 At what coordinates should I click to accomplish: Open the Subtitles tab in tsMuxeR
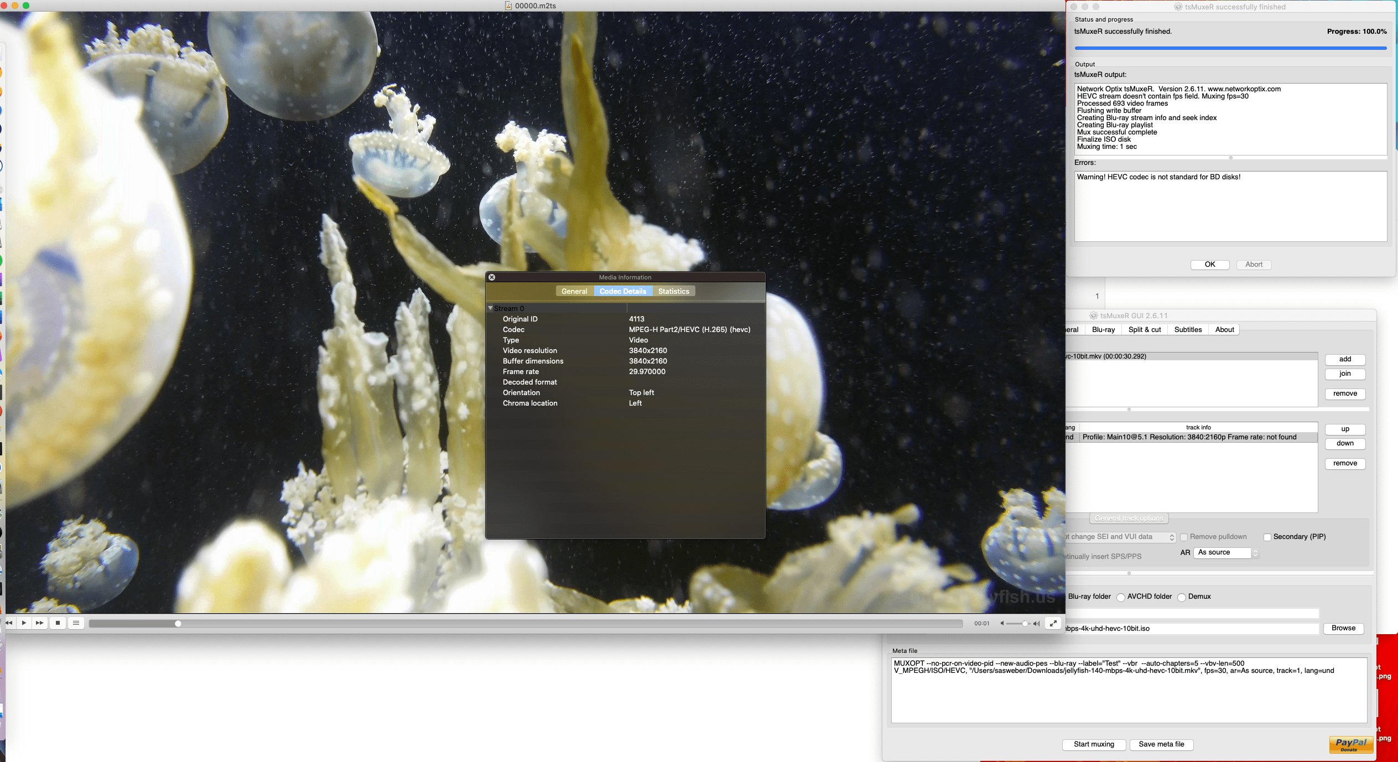point(1188,329)
